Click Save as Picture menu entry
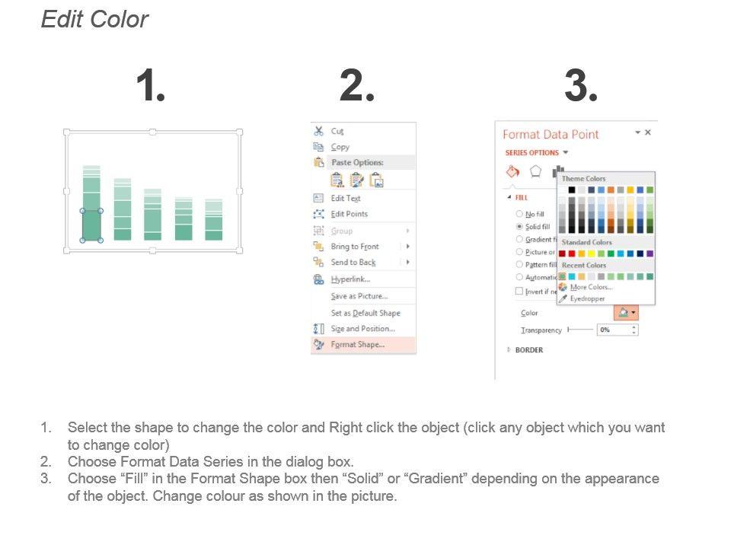The width and height of the screenshot is (731, 548). (359, 296)
